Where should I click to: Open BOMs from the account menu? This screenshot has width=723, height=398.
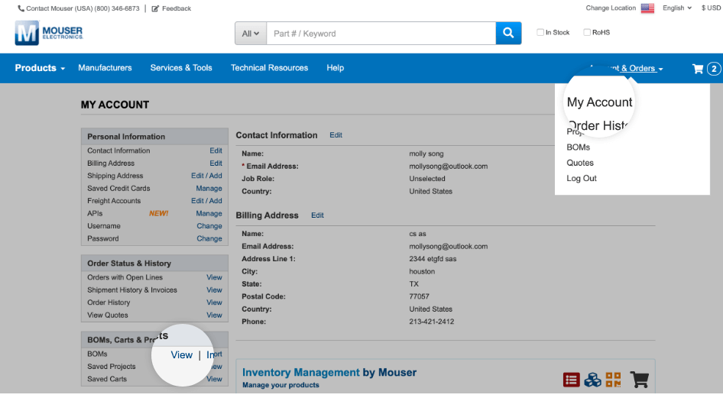578,147
